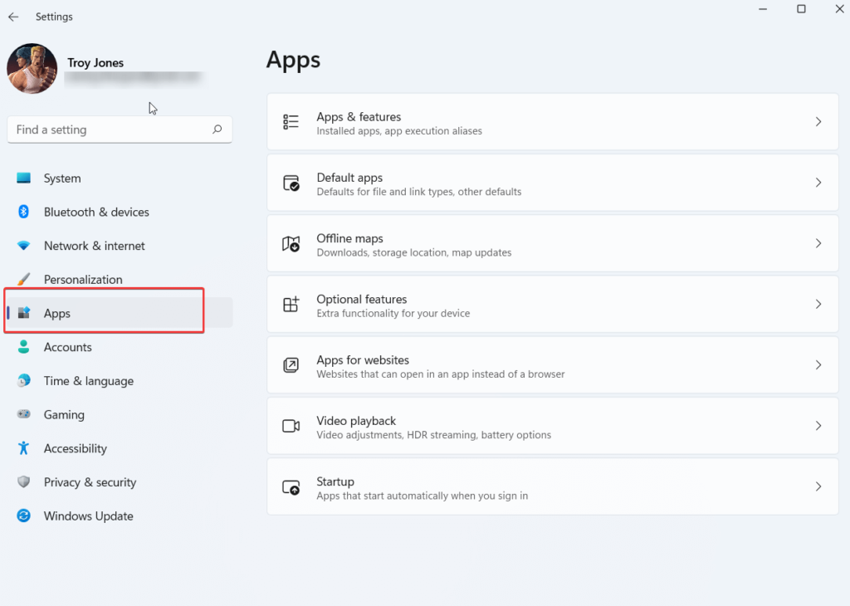Click "Downloads, storage location, map updates" text
Screen dimensions: 850x606
pyautogui.click(x=413, y=252)
